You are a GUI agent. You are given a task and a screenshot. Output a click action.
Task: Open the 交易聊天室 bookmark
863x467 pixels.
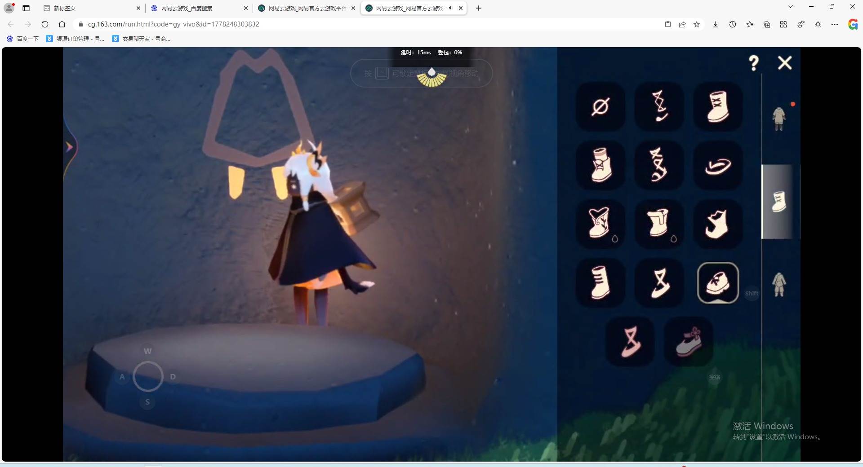pyautogui.click(x=141, y=39)
